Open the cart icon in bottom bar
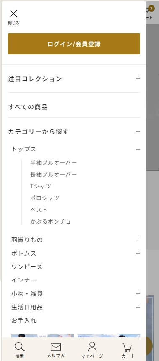 pos(127,347)
